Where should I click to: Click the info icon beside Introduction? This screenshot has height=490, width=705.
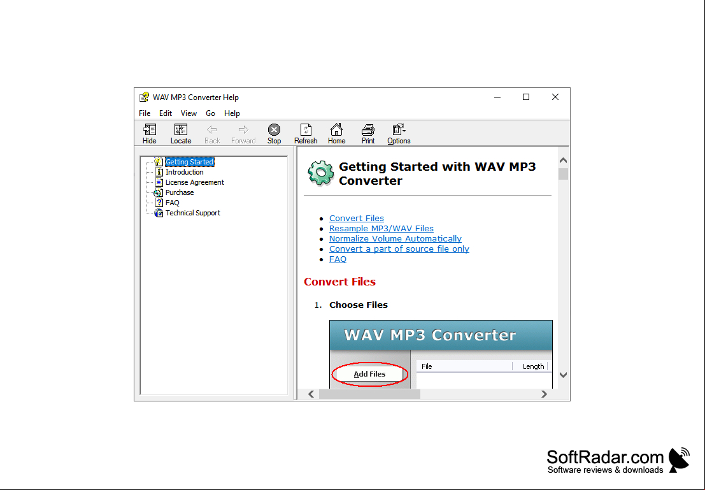[159, 172]
